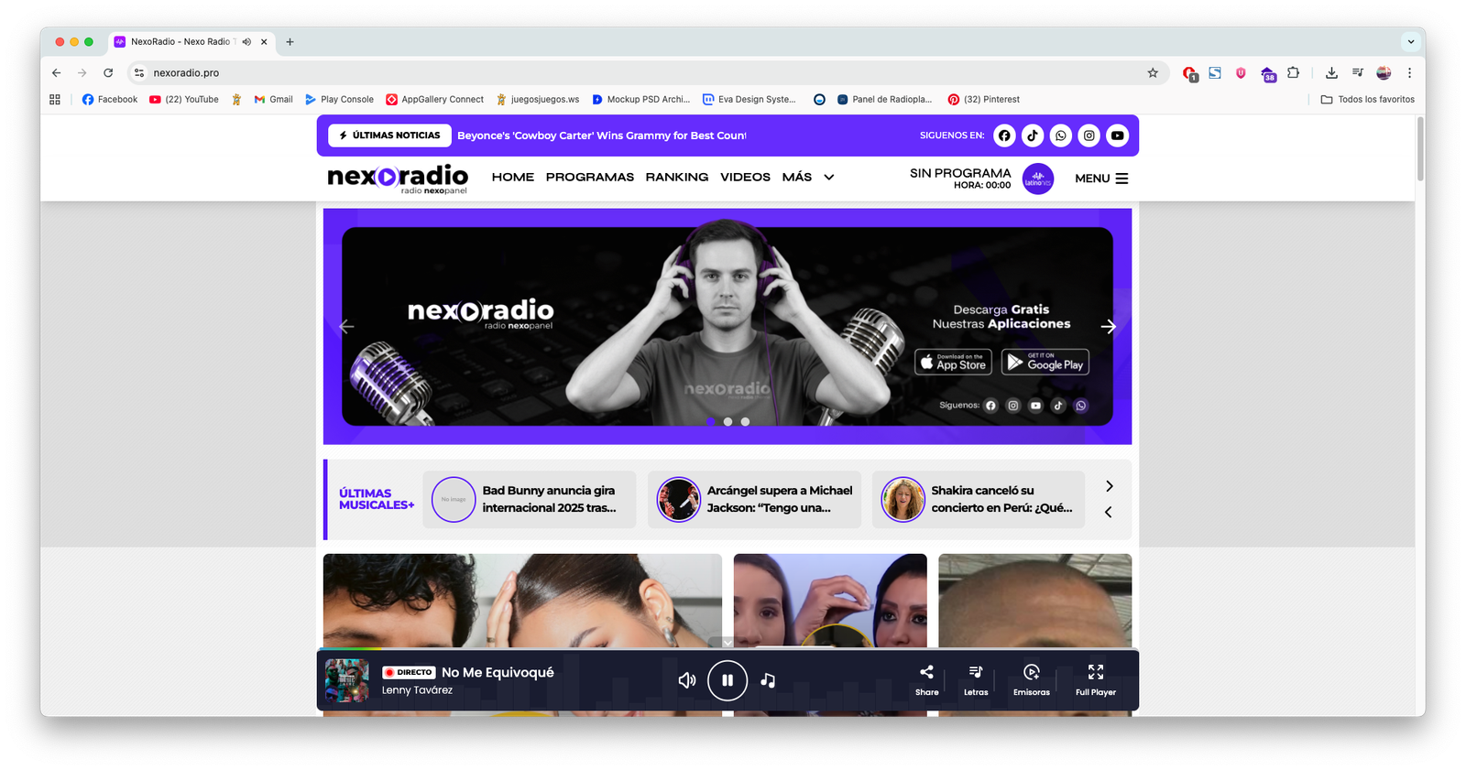Go to next banner slide

coord(1109,327)
